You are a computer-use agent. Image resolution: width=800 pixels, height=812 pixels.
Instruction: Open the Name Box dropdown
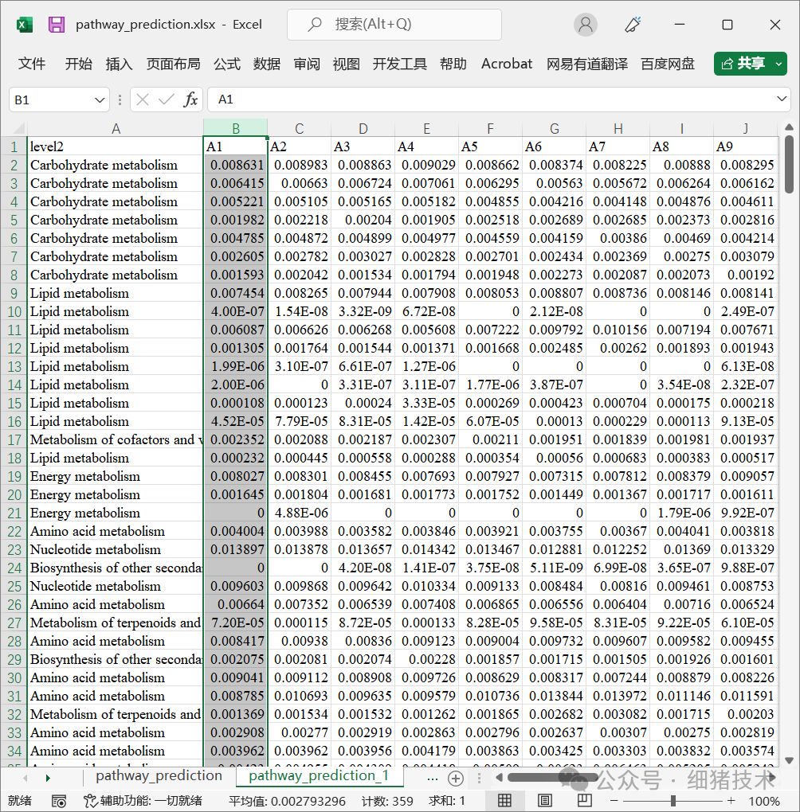pos(100,100)
